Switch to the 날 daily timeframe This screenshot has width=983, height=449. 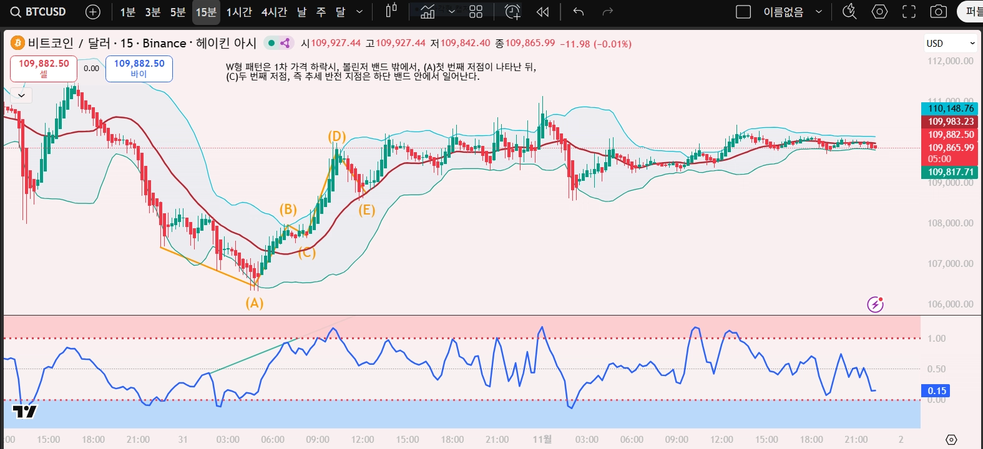(302, 12)
